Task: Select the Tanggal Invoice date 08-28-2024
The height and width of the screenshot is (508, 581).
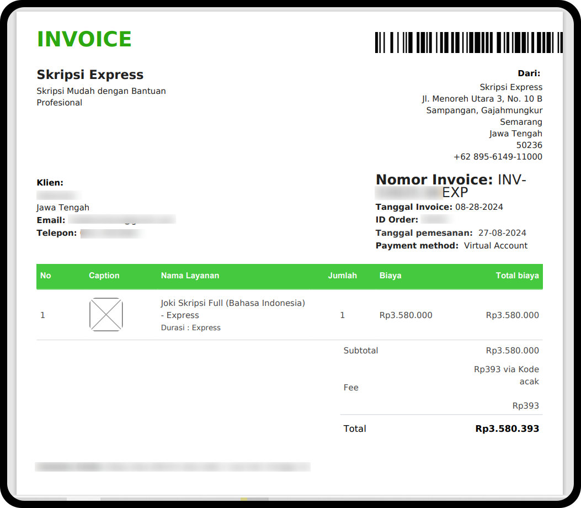Action: (478, 207)
